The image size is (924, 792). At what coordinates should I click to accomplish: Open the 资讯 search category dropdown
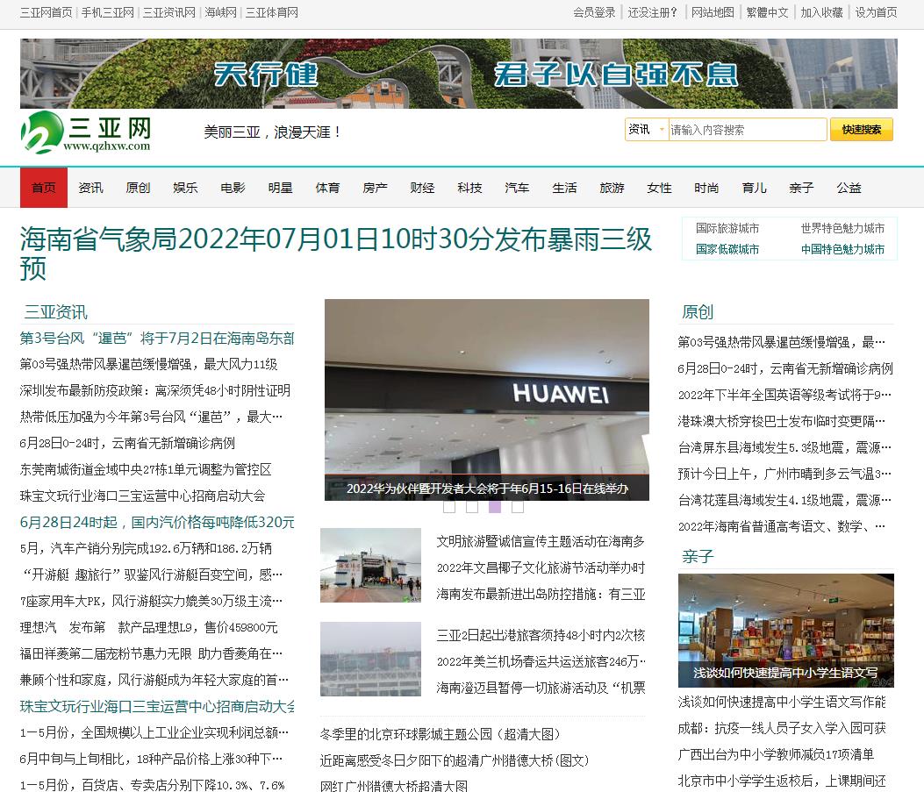(x=647, y=130)
